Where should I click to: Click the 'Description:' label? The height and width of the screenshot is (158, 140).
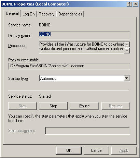(18, 46)
